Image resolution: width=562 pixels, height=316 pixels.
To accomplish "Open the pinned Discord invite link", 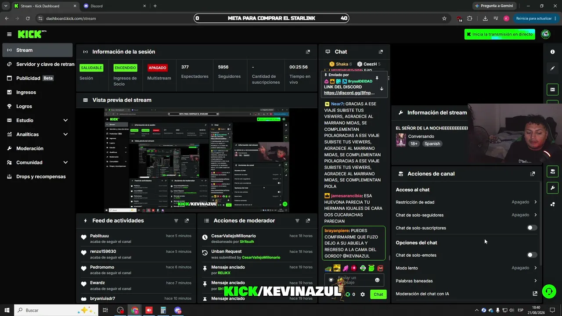I will click(x=349, y=93).
